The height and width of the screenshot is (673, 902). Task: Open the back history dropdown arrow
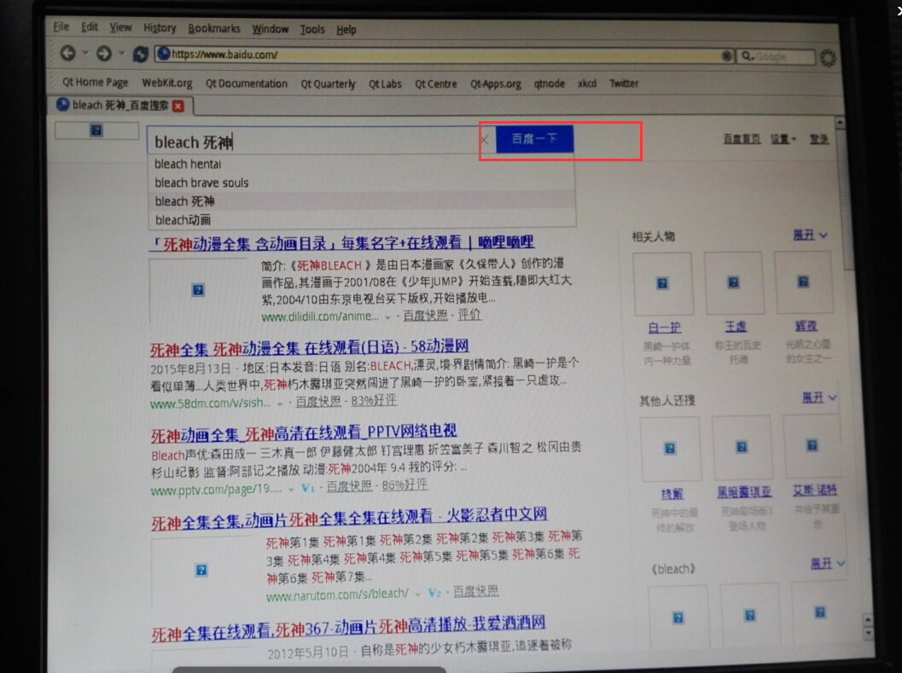85,53
